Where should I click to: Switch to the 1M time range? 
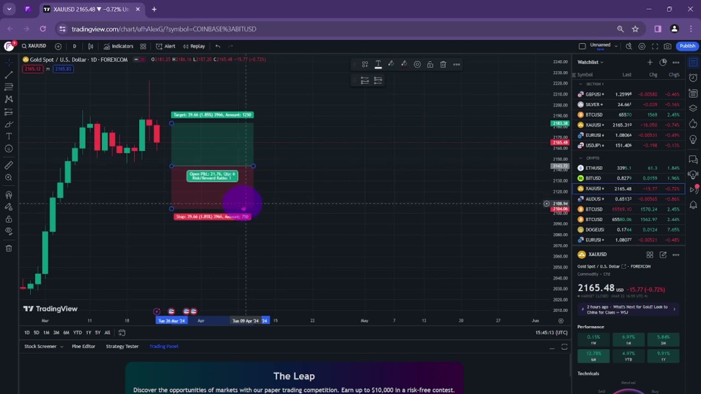tap(46, 333)
